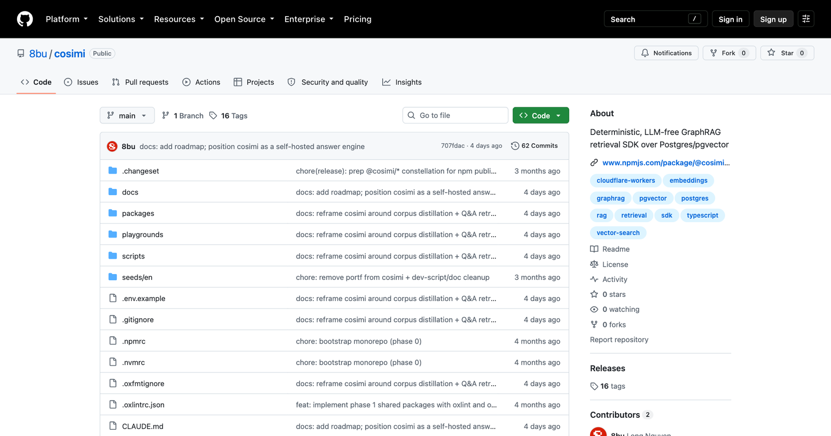Expand the Resources menu
The image size is (831, 436).
(179, 19)
